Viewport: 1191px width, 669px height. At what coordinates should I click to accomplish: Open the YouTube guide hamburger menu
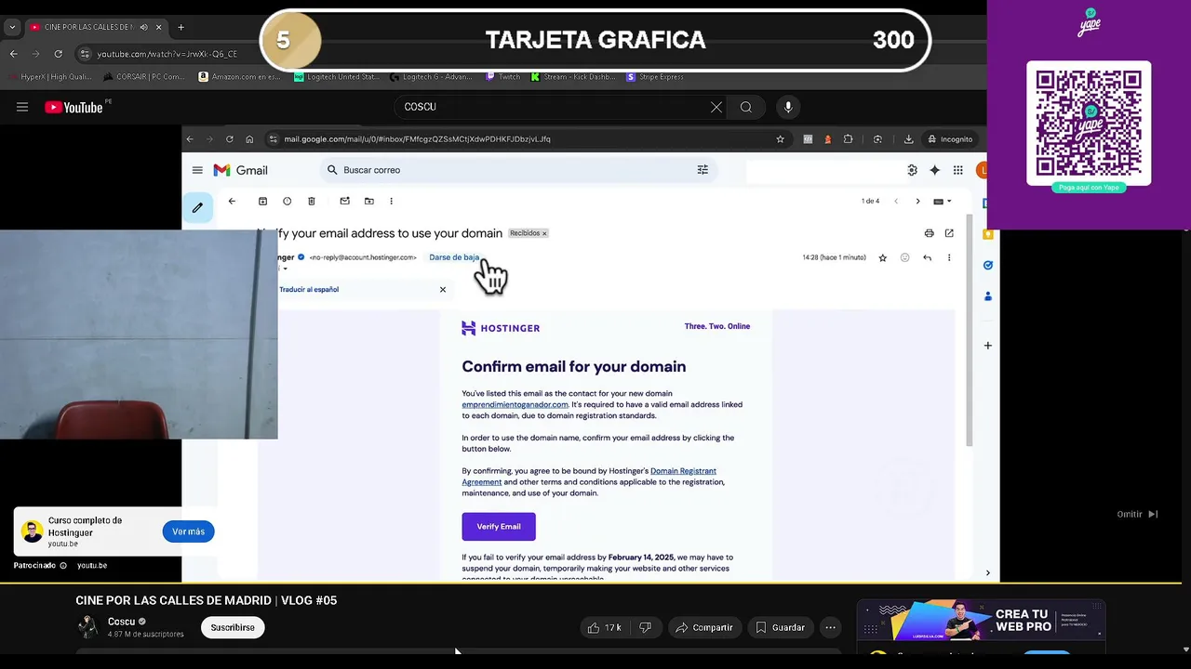coord(22,107)
